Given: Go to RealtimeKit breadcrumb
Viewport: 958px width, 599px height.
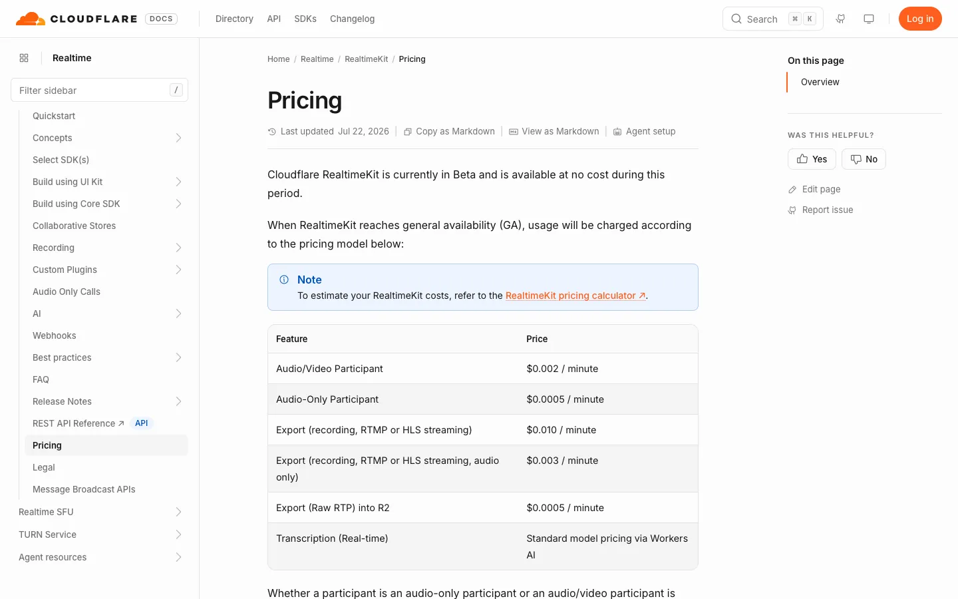Looking at the screenshot, I should coord(367,59).
